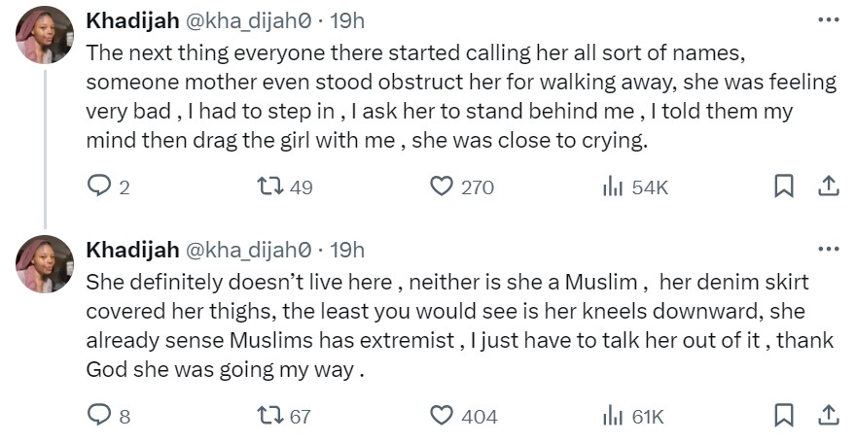This screenshot has width=856, height=441.
Task: Bookmark the first tweet
Action: point(784,187)
